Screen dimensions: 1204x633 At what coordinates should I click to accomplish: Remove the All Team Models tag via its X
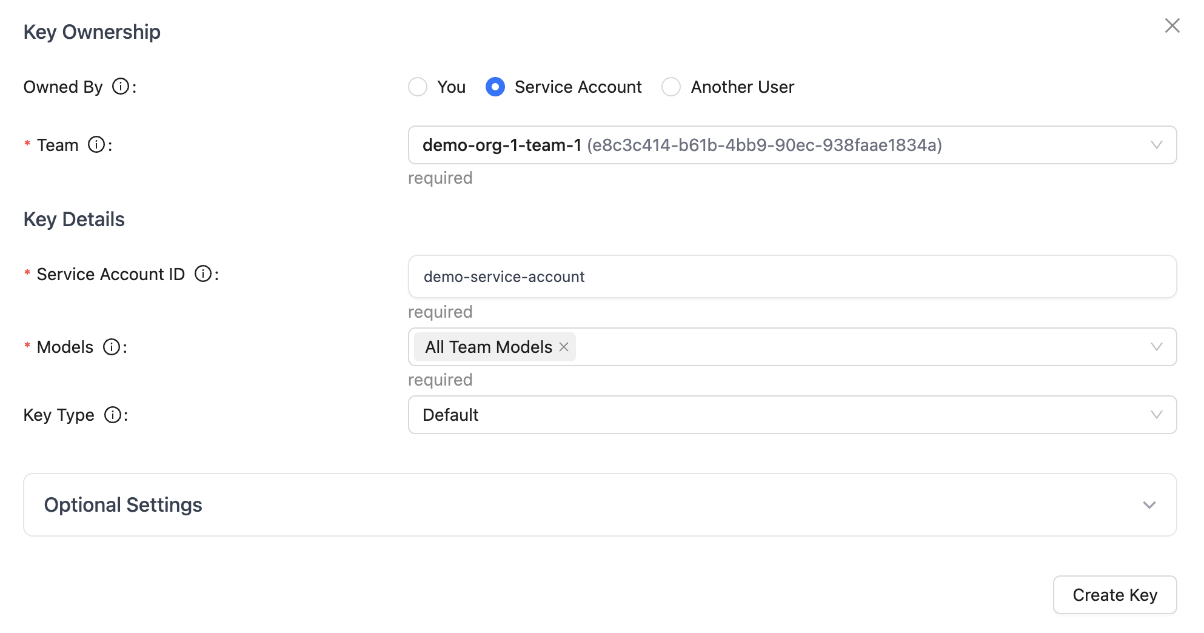pyautogui.click(x=563, y=347)
